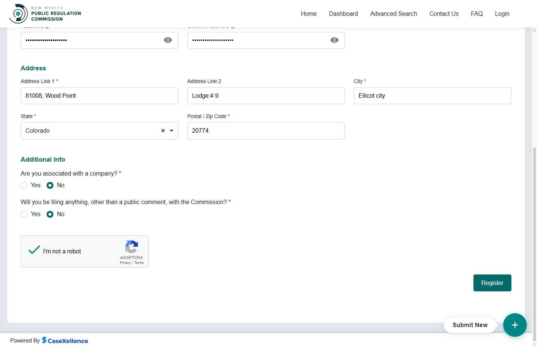Select Yes for company association
This screenshot has height=347, width=537.
point(24,185)
